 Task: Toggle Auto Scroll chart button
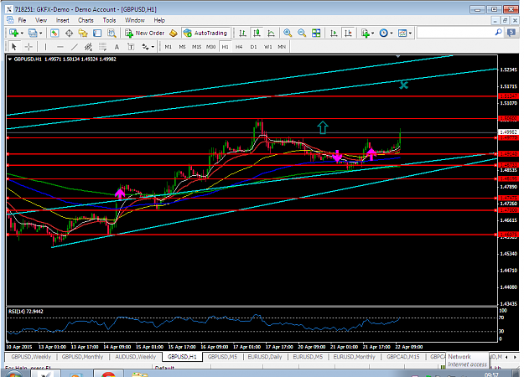pyautogui.click(x=334, y=33)
